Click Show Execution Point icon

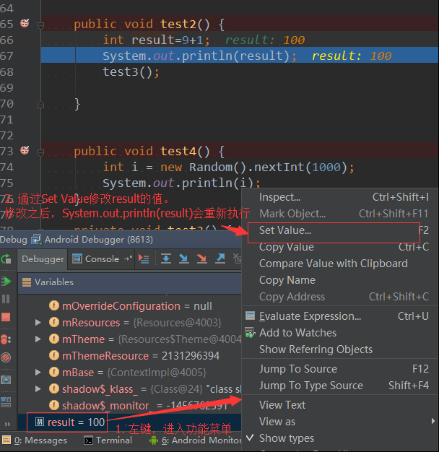pos(144,258)
